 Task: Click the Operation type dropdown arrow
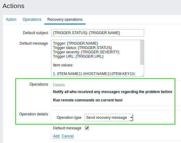coord(131,118)
